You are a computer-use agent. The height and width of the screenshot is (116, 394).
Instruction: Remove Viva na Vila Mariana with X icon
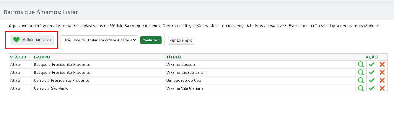point(382,88)
